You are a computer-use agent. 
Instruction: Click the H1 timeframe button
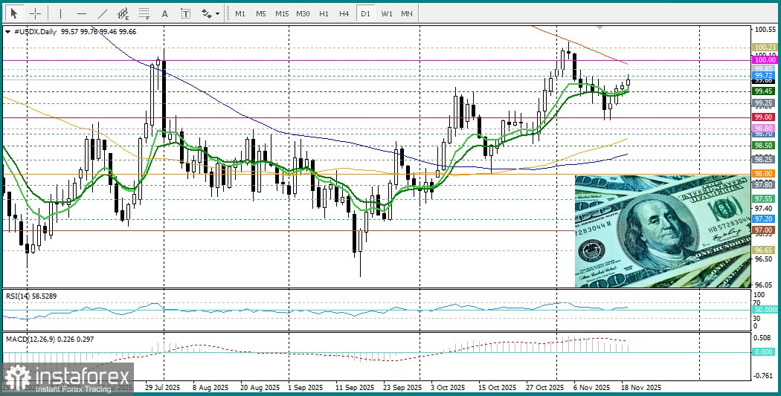click(324, 13)
